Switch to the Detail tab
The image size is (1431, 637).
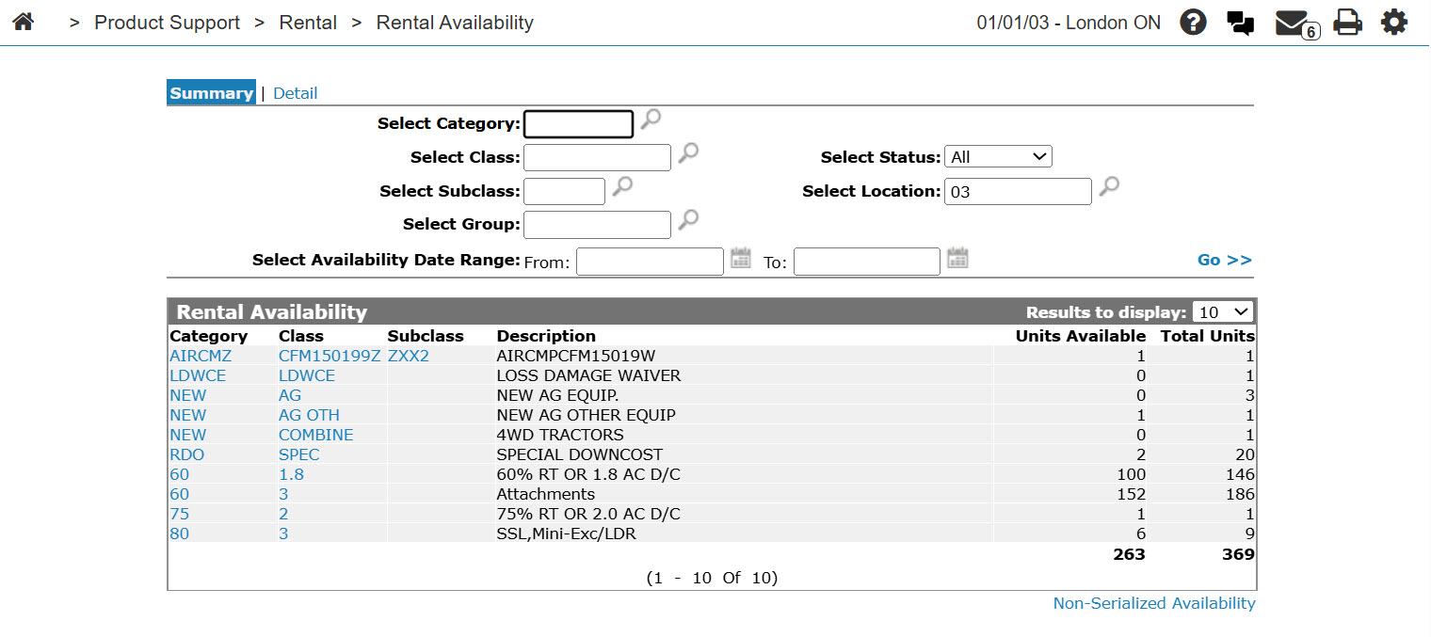(x=296, y=93)
